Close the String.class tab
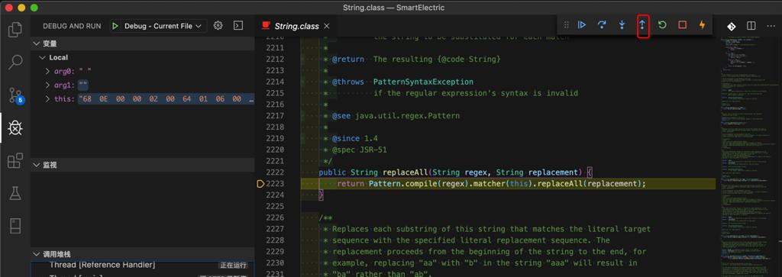 coord(327,27)
